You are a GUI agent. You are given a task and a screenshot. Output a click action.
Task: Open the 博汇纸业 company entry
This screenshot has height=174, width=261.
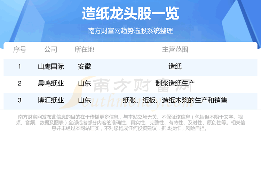tap(51, 100)
